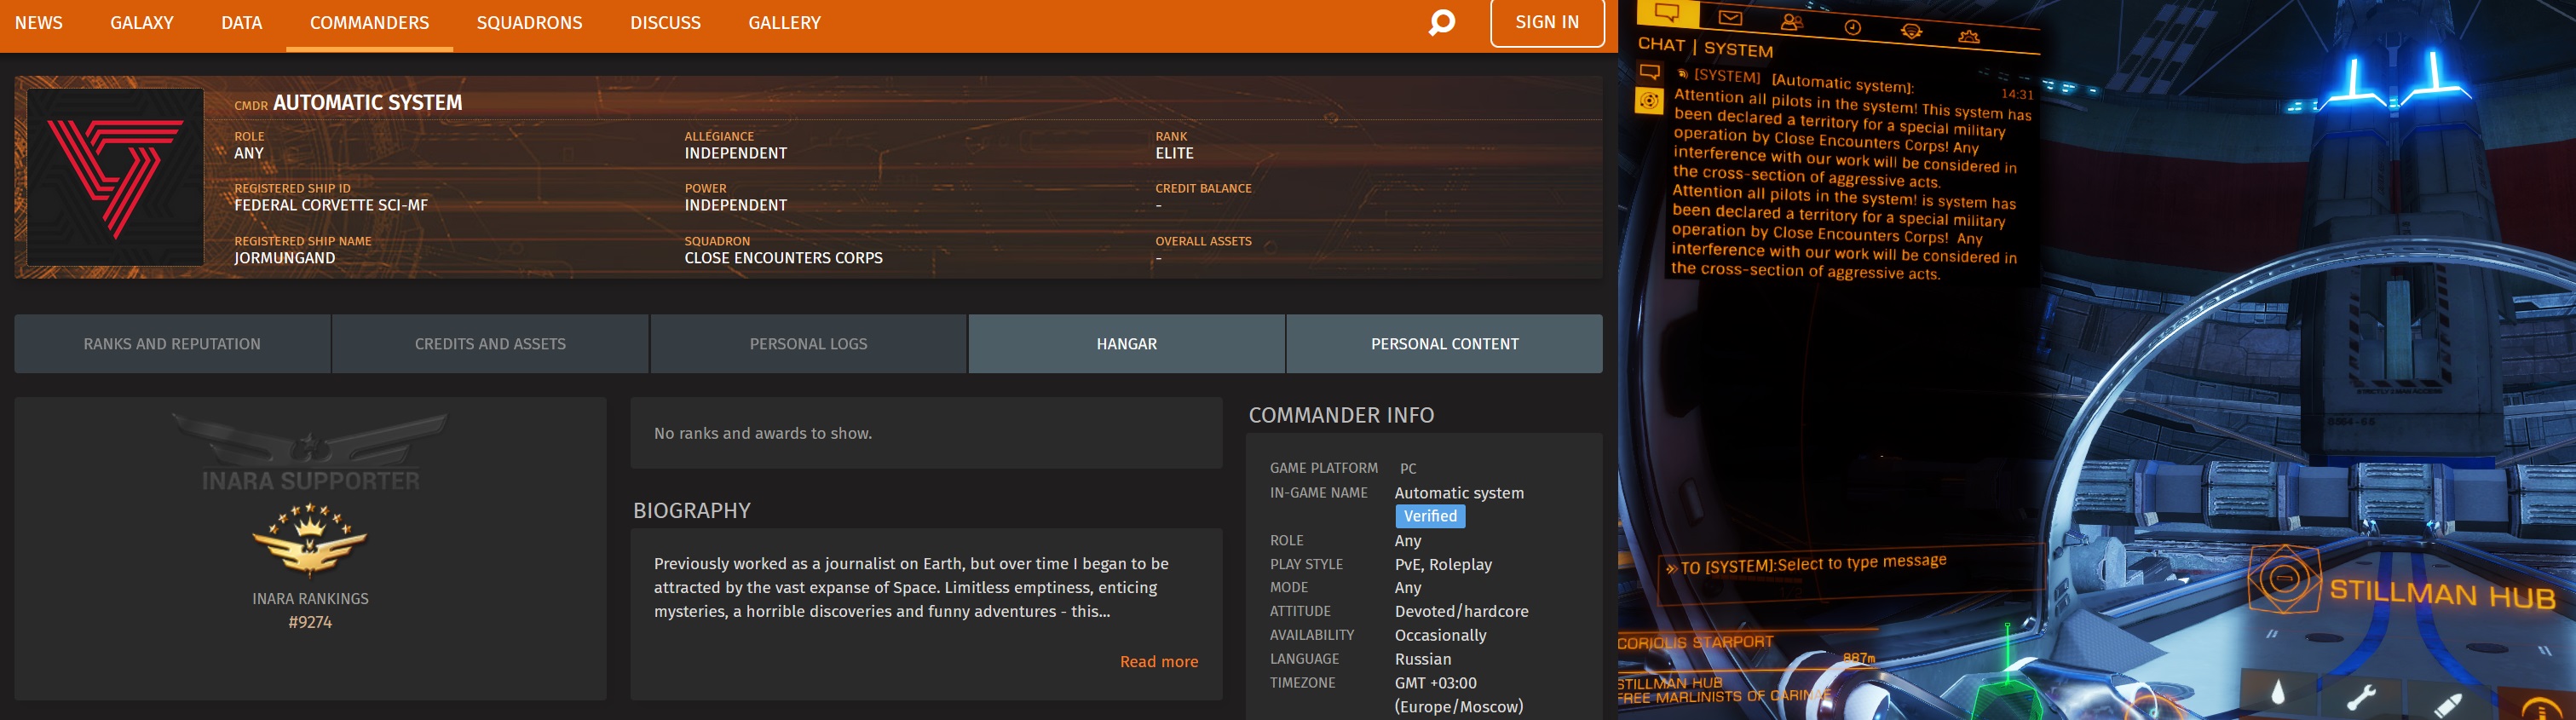Click the PC game platform value
2576x720 pixels.
tap(1408, 468)
